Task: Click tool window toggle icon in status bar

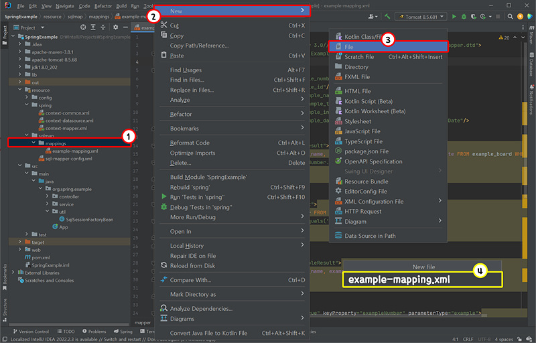Action: tap(5, 339)
